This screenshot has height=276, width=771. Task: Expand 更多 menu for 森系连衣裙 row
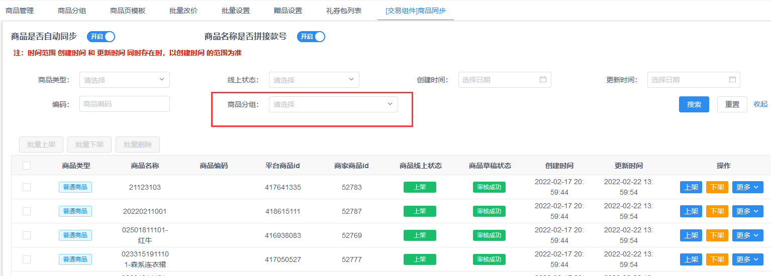point(748,259)
